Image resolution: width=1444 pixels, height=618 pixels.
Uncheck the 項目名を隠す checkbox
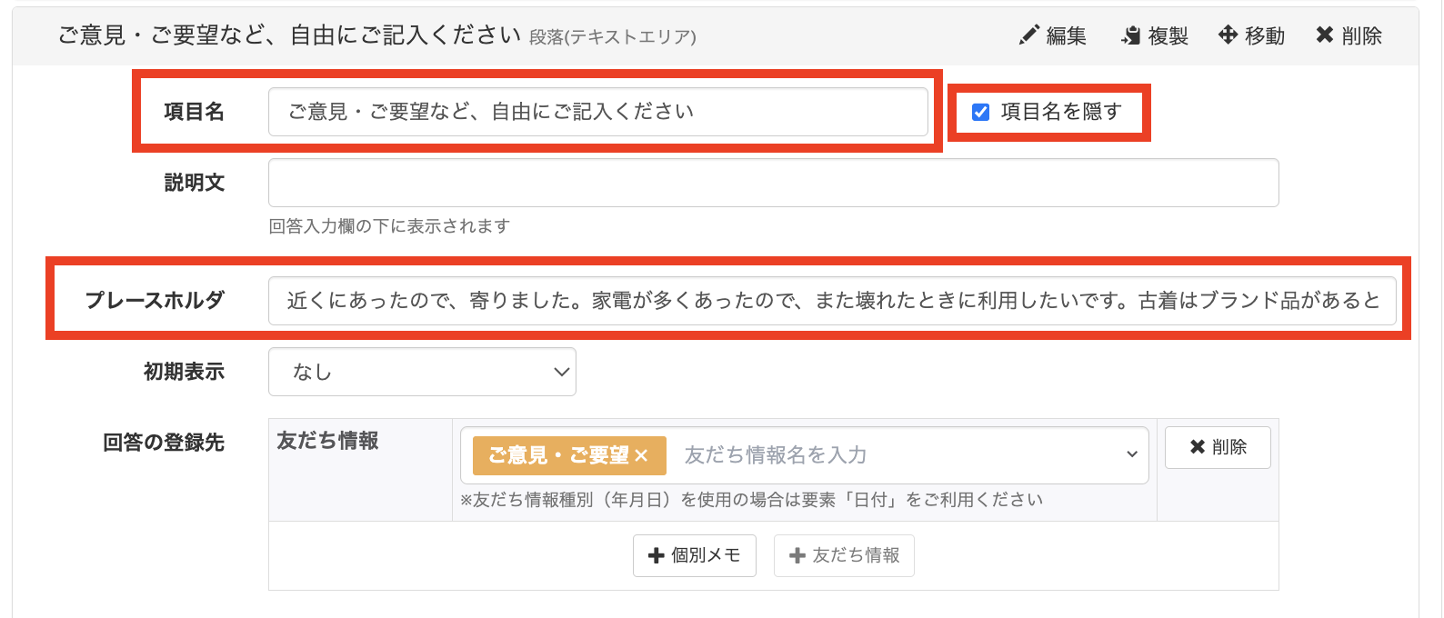click(x=981, y=112)
